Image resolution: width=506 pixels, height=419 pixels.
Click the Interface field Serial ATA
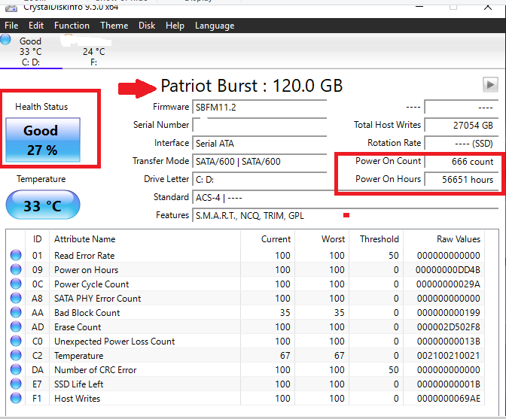260,143
